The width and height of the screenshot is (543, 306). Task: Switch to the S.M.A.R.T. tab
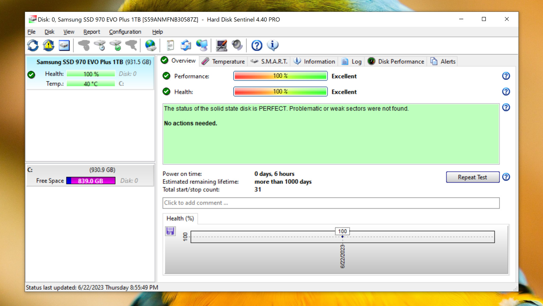pos(269,61)
